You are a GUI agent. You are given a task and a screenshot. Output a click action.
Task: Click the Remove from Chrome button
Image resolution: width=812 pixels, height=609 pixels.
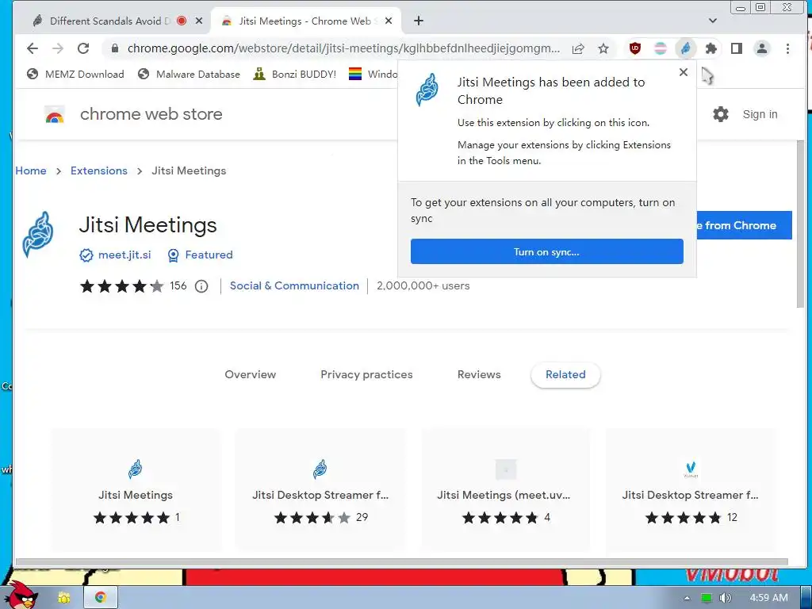coord(744,225)
